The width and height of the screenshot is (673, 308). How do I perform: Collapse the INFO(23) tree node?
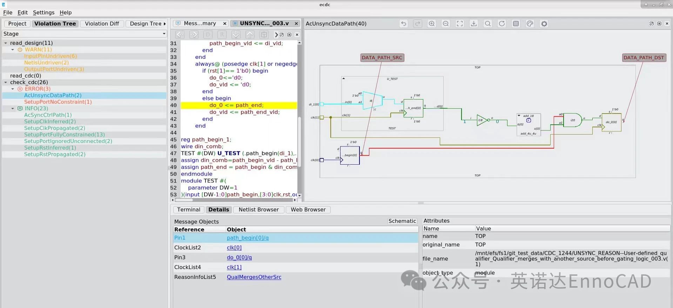(13, 109)
